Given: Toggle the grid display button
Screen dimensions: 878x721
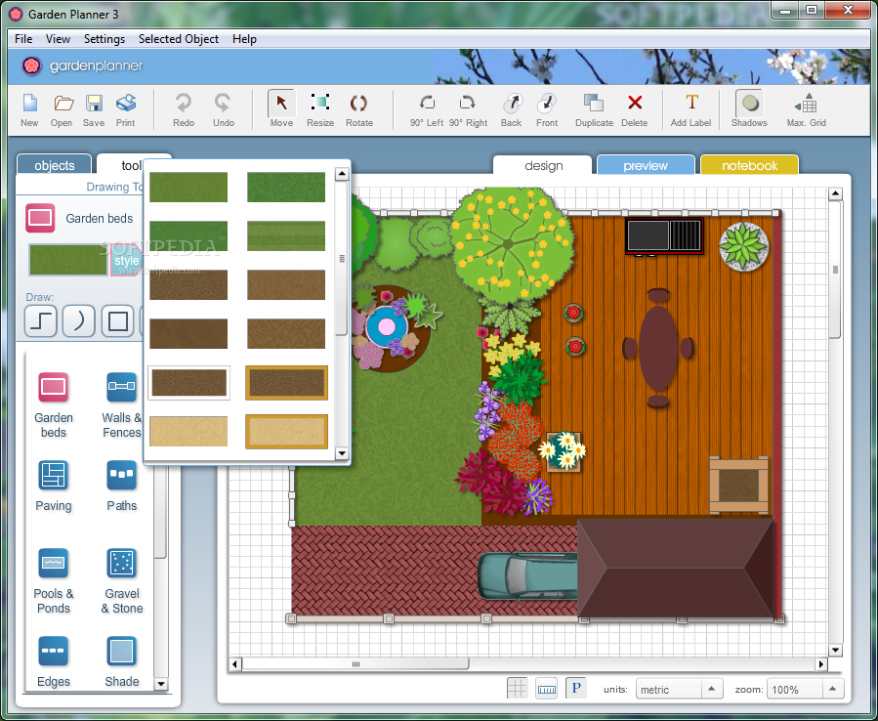Looking at the screenshot, I should pos(517,688).
